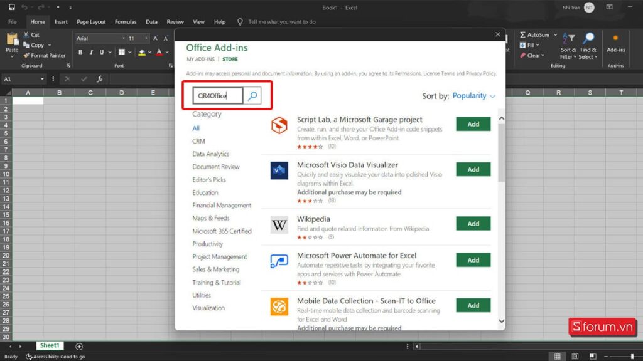Viewport: 643px width, 361px height.
Task: Select the Format Painter tool
Action: tap(45, 55)
